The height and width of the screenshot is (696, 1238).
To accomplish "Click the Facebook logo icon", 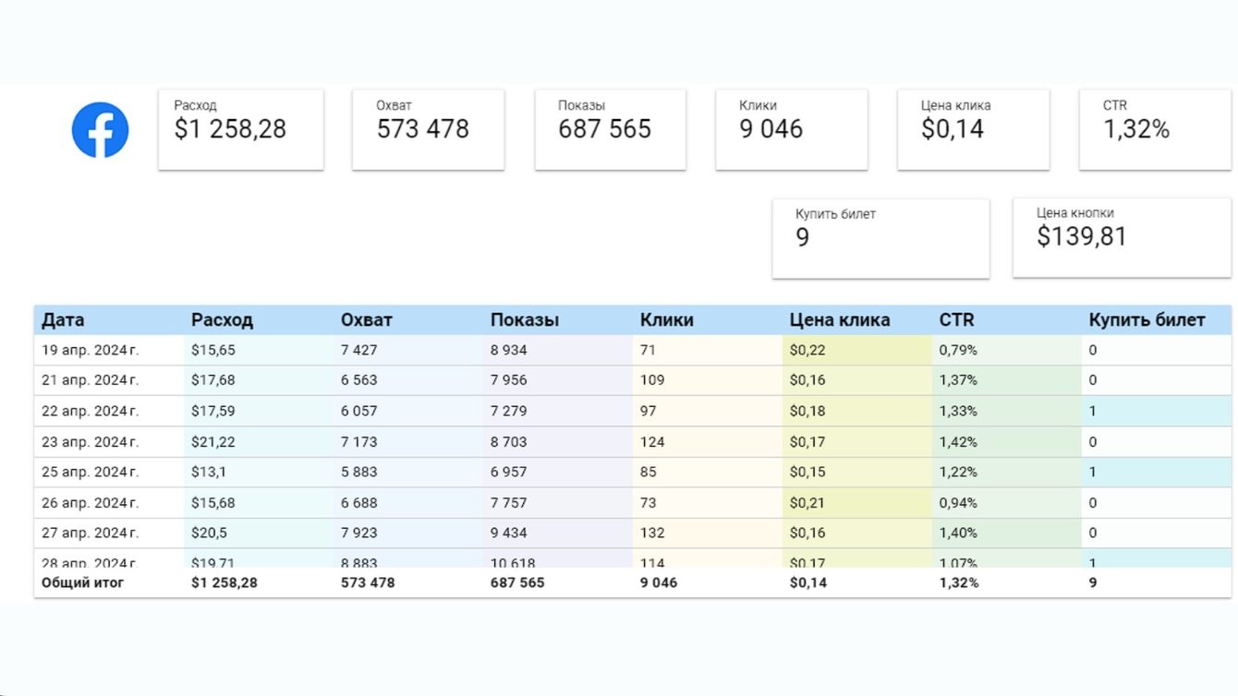I will coord(100,130).
